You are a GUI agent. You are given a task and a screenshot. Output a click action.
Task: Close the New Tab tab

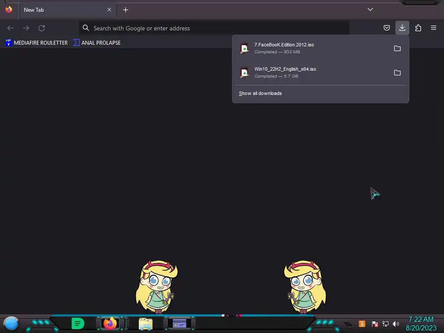coord(109,10)
